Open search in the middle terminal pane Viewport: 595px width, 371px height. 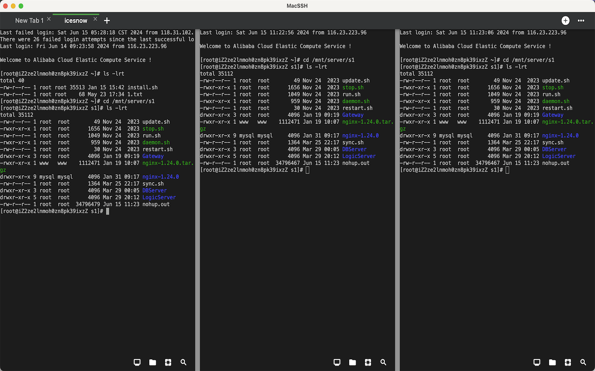(x=383, y=362)
